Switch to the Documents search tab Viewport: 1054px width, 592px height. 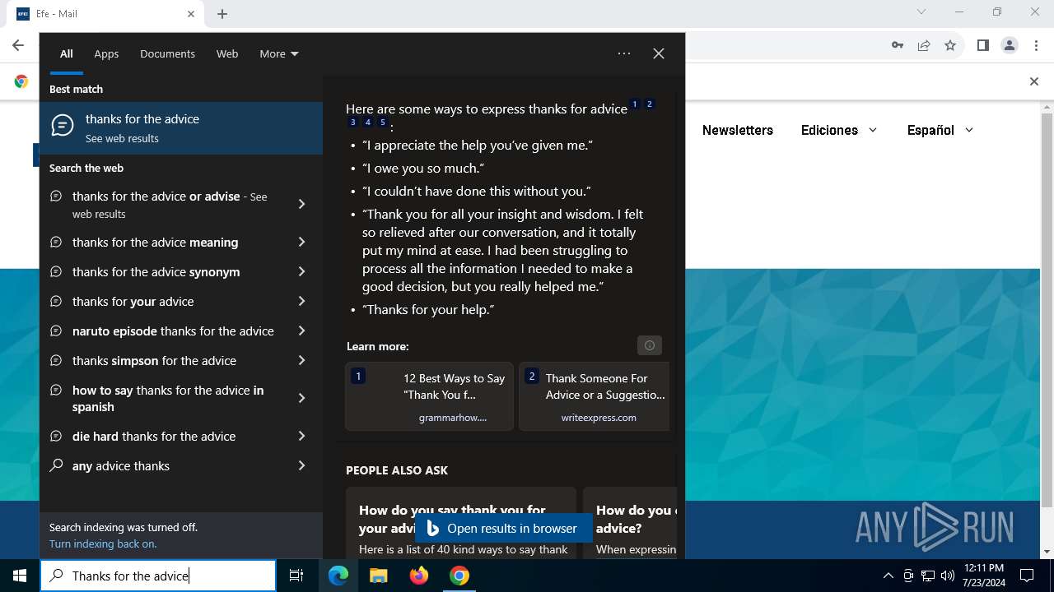pyautogui.click(x=167, y=53)
